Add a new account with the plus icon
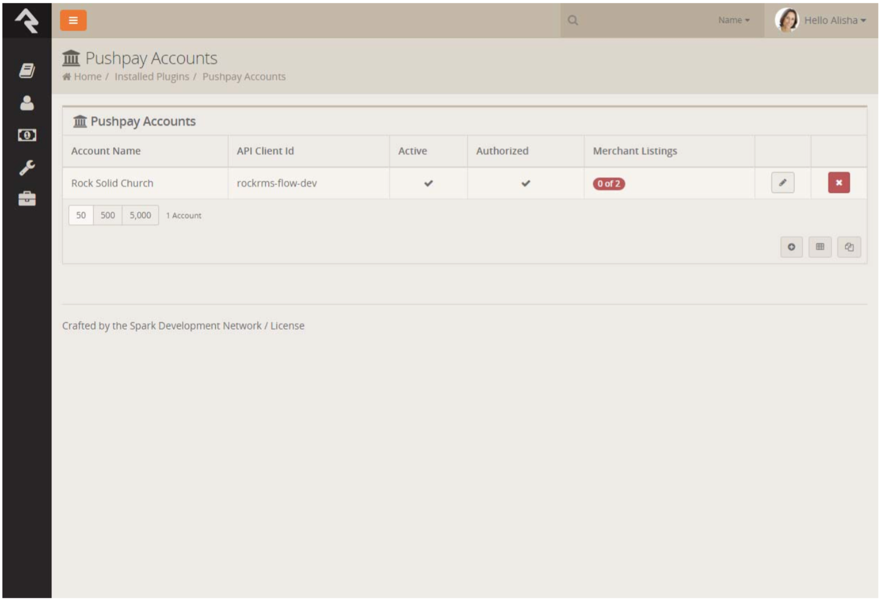This screenshot has width=882, height=600. point(791,247)
